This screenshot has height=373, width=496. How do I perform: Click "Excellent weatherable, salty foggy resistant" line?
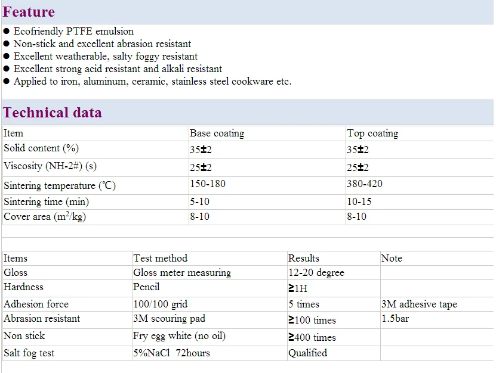point(105,57)
